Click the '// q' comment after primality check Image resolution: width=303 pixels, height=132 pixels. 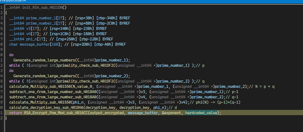pos(200,81)
